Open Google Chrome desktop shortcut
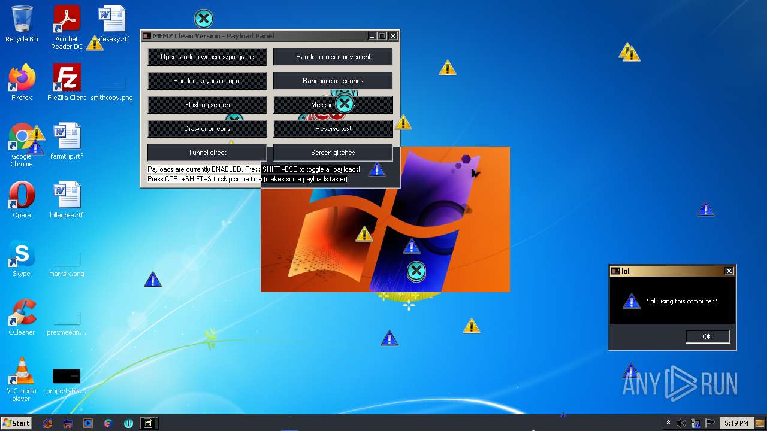The image size is (767, 431). tap(22, 145)
